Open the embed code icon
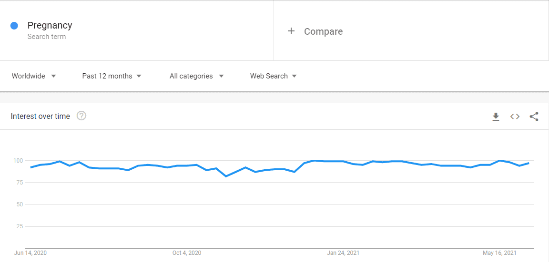The width and height of the screenshot is (549, 262). [515, 116]
